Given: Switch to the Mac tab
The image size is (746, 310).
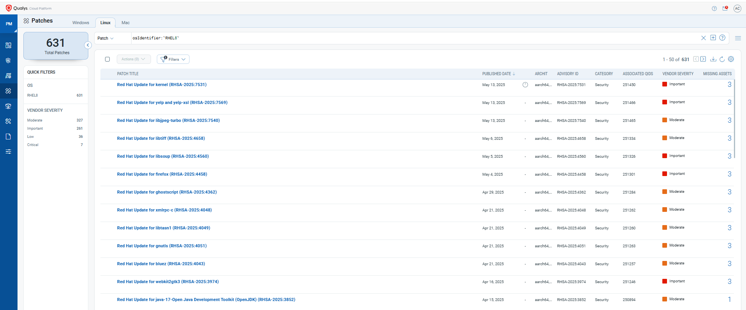Looking at the screenshot, I should click(125, 23).
